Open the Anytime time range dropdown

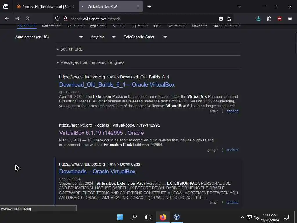(103, 37)
